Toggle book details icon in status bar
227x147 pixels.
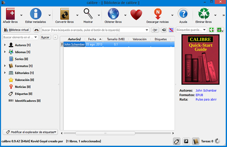point(195,141)
